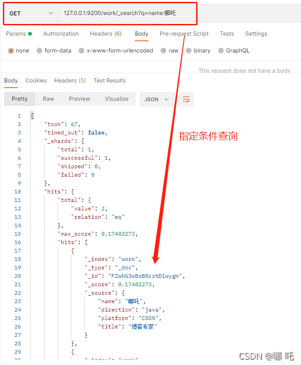Click the "relation": "eq" line
The width and height of the screenshot is (301, 365).
(98, 217)
